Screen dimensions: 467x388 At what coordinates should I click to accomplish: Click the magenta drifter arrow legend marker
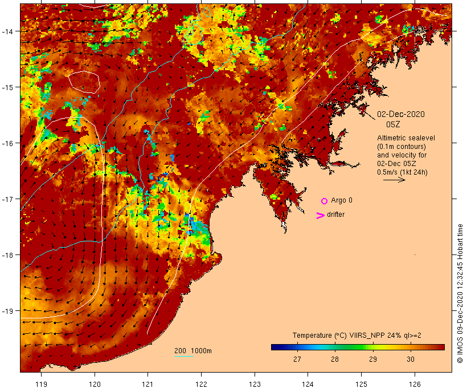[x=321, y=216]
